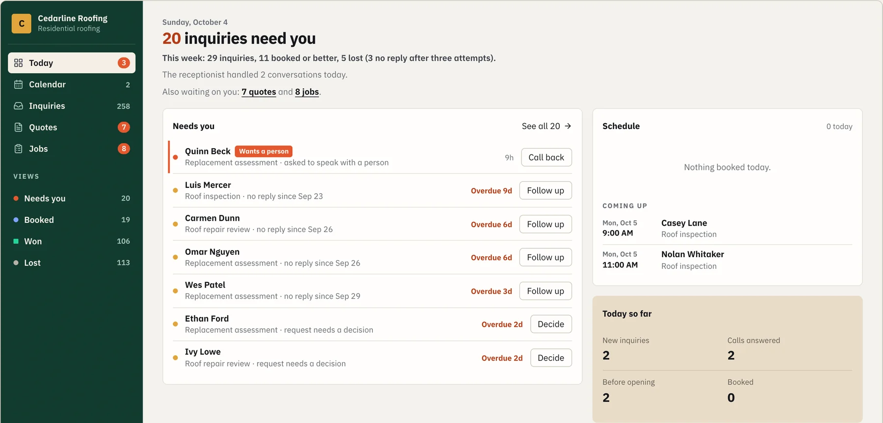Decide on Ethan Ford's request
This screenshot has height=423, width=883.
(551, 324)
